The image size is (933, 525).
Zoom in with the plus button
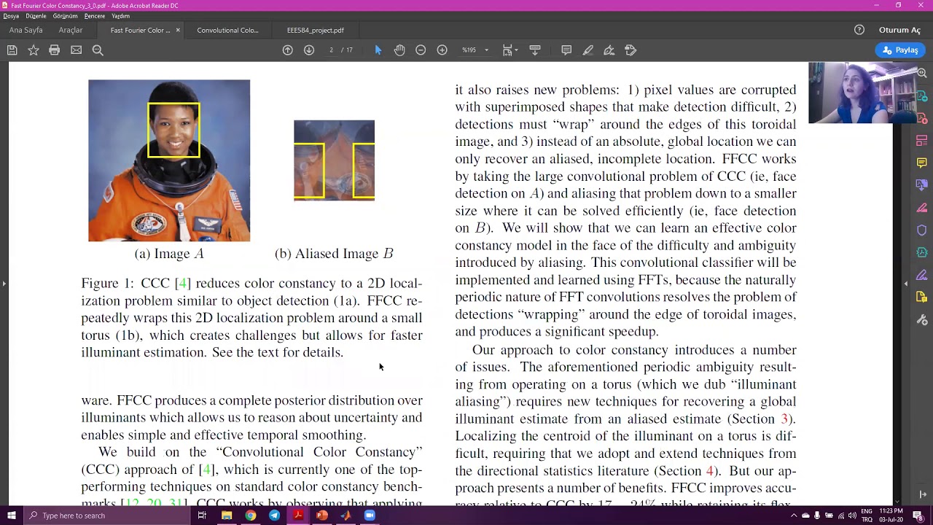point(442,50)
